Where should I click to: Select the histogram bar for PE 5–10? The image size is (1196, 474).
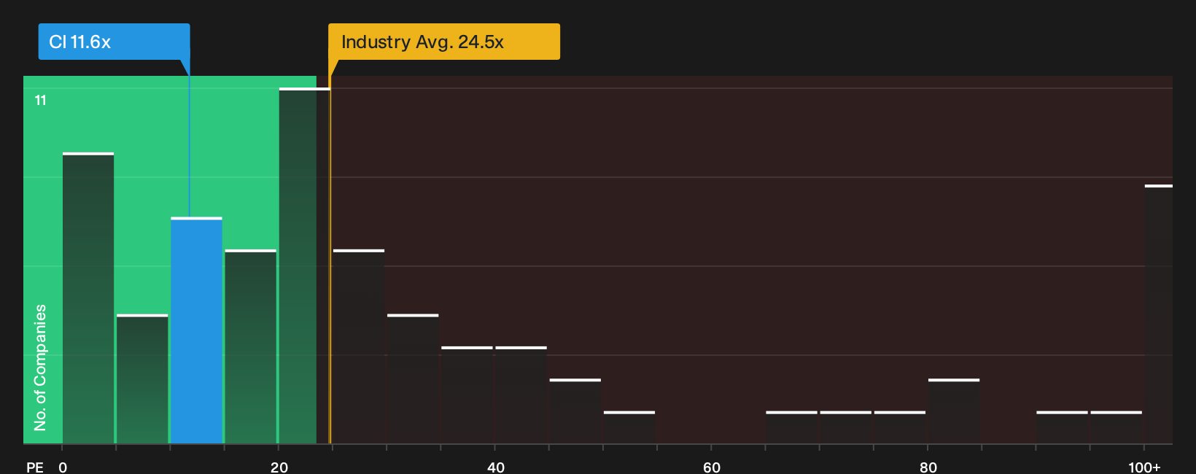click(x=142, y=379)
